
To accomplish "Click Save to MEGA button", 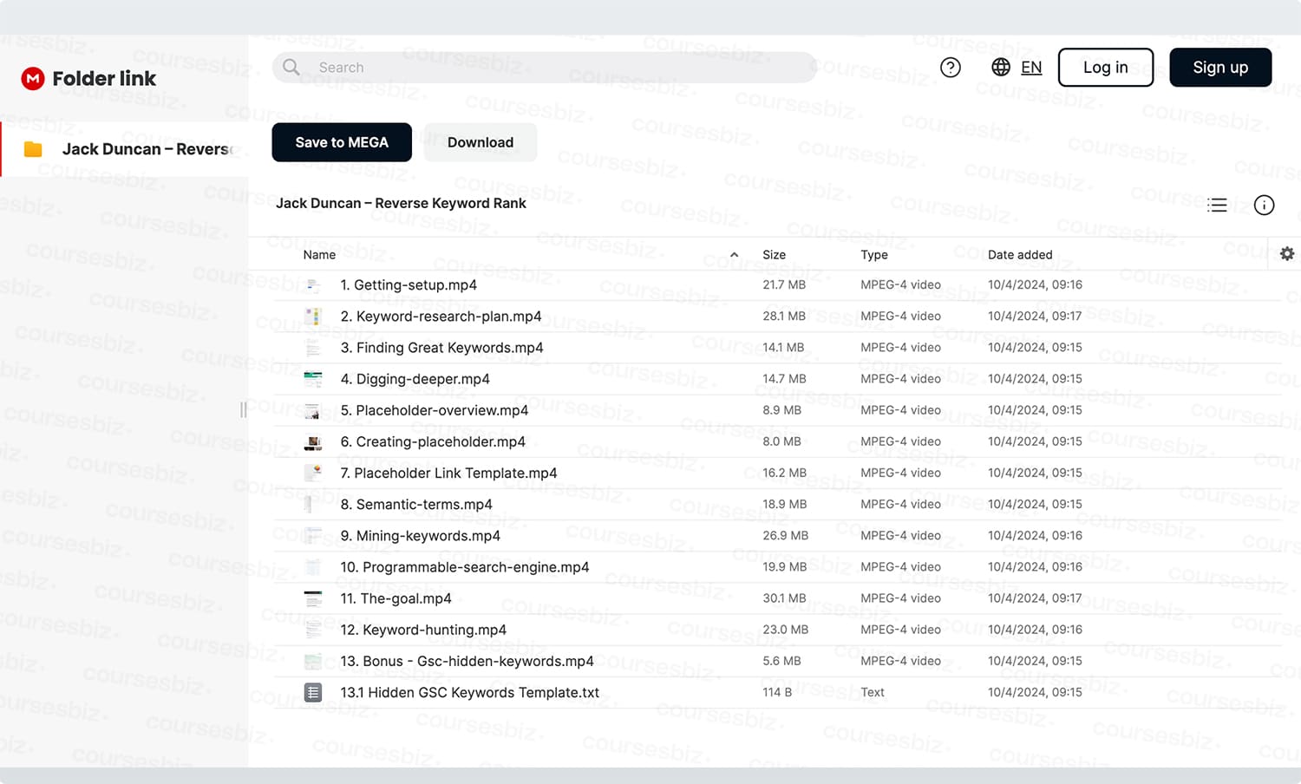I will coord(342,142).
